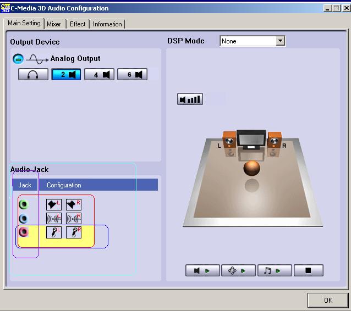Screen dimensions: 351x311
Task: Play the music note demo
Action: click(x=275, y=270)
